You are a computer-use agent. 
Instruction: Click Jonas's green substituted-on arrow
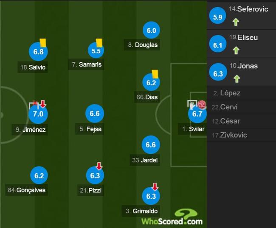(237, 79)
